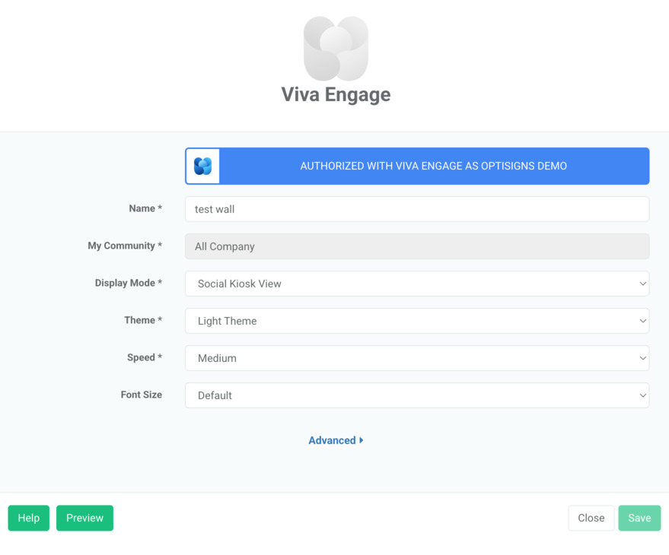The height and width of the screenshot is (555, 669).
Task: Expand the Advanced settings section
Action: click(x=336, y=440)
